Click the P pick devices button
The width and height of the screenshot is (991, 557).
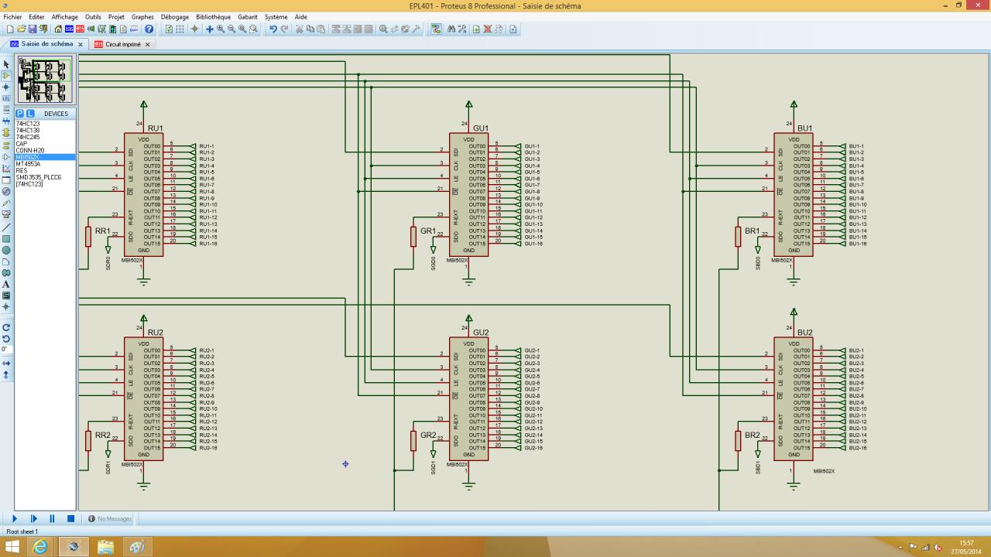pyautogui.click(x=21, y=114)
